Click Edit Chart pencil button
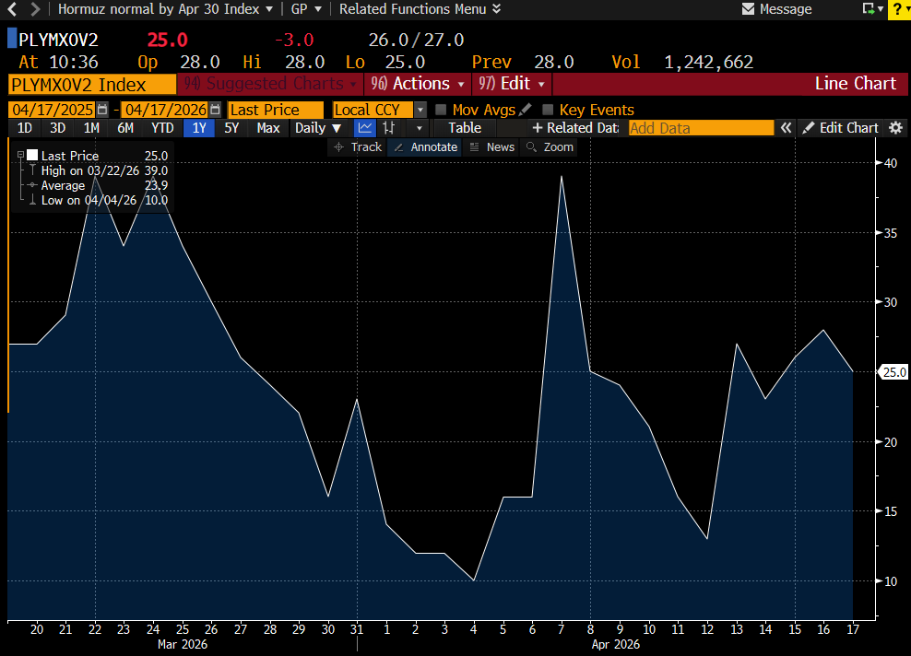 pyautogui.click(x=840, y=128)
